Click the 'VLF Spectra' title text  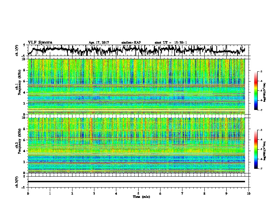(40, 42)
